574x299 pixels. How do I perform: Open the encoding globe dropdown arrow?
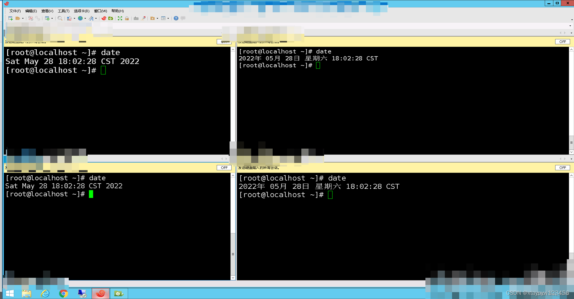click(85, 18)
